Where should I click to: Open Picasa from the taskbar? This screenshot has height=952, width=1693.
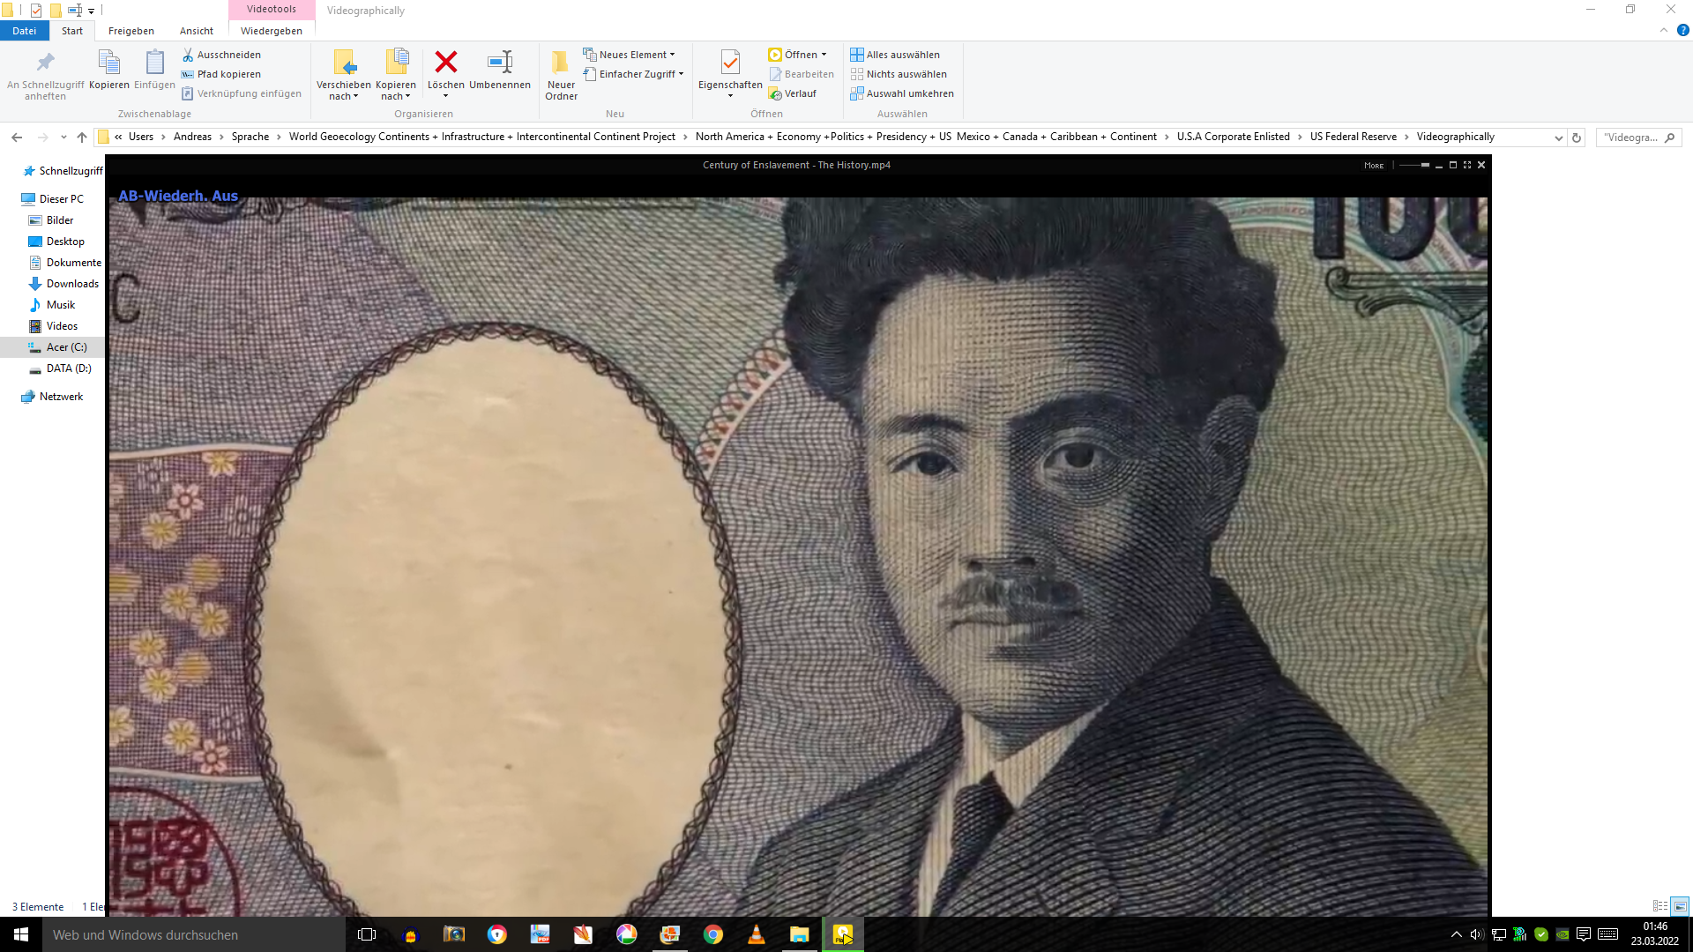[x=626, y=934]
